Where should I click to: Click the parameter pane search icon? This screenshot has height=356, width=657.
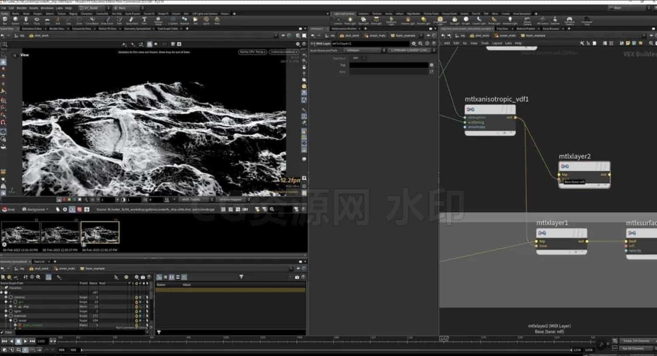point(420,44)
